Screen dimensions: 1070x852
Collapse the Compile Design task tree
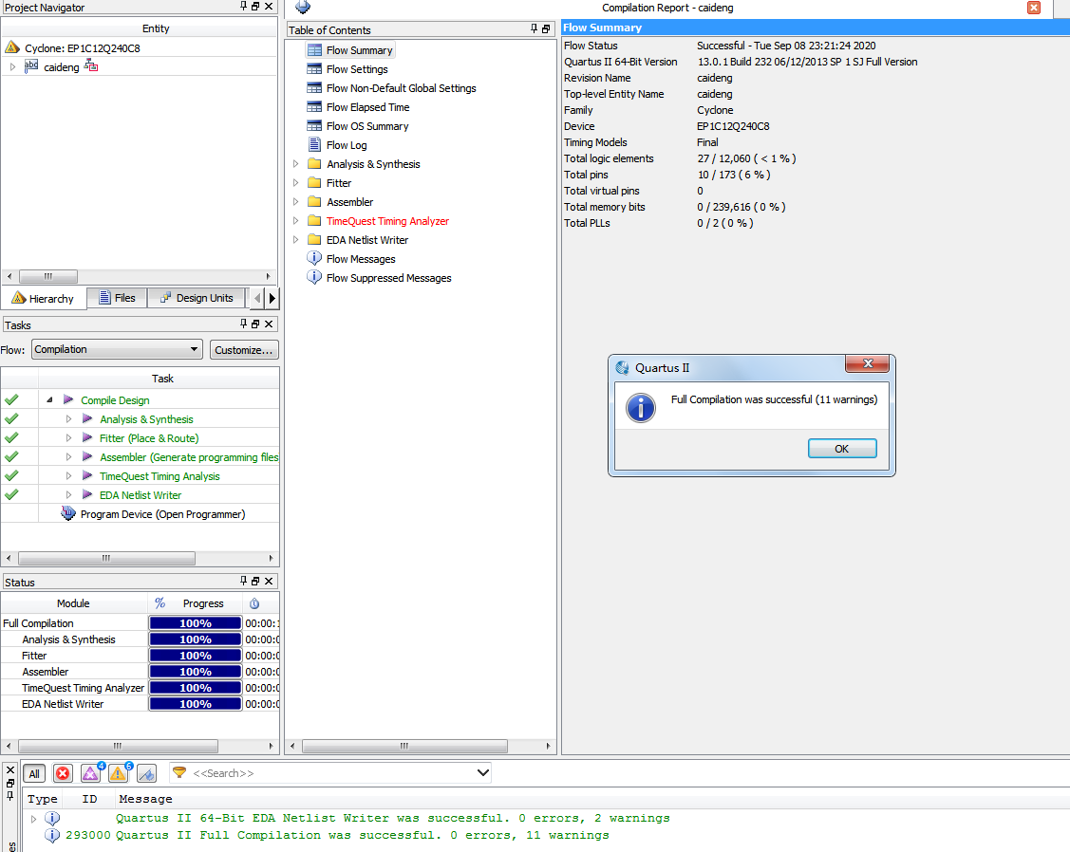point(48,400)
